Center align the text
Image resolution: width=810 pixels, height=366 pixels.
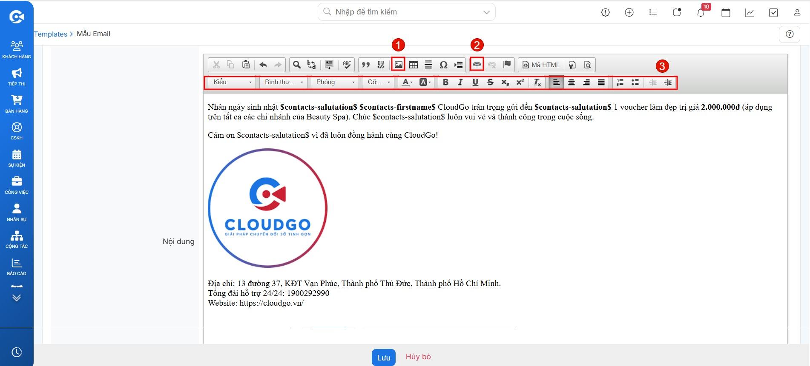coord(572,82)
